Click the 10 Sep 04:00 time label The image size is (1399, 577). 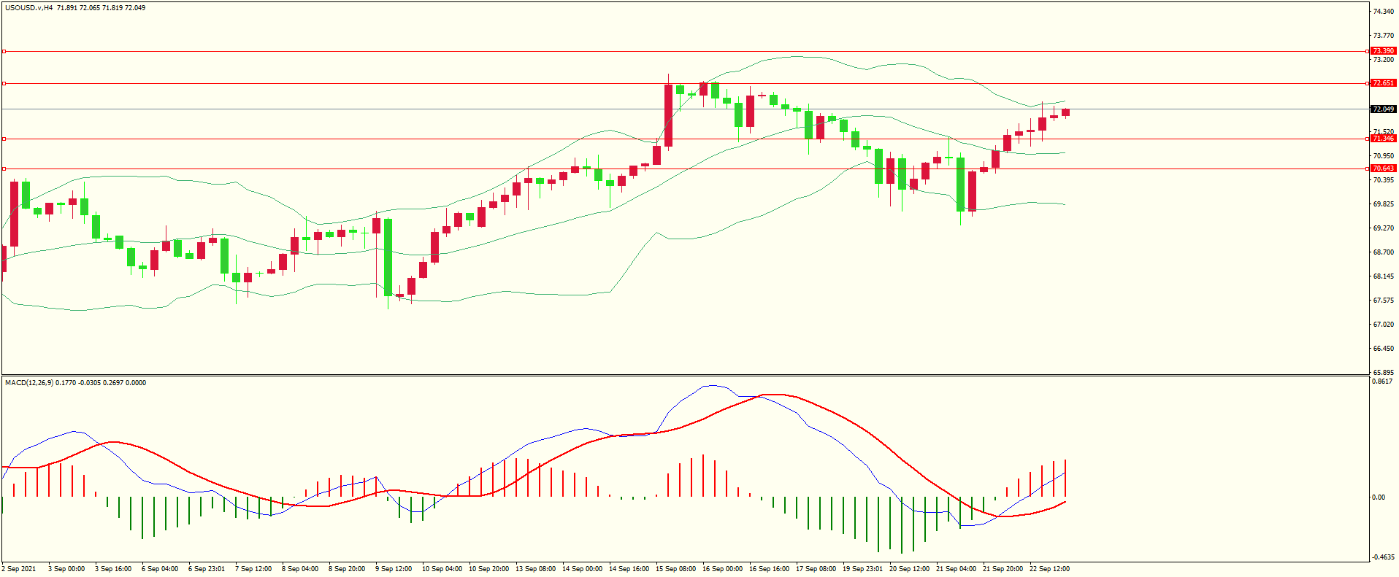(442, 569)
